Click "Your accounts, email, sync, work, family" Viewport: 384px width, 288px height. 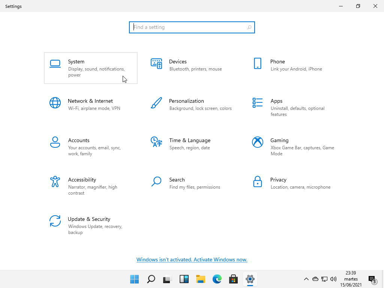point(94,151)
